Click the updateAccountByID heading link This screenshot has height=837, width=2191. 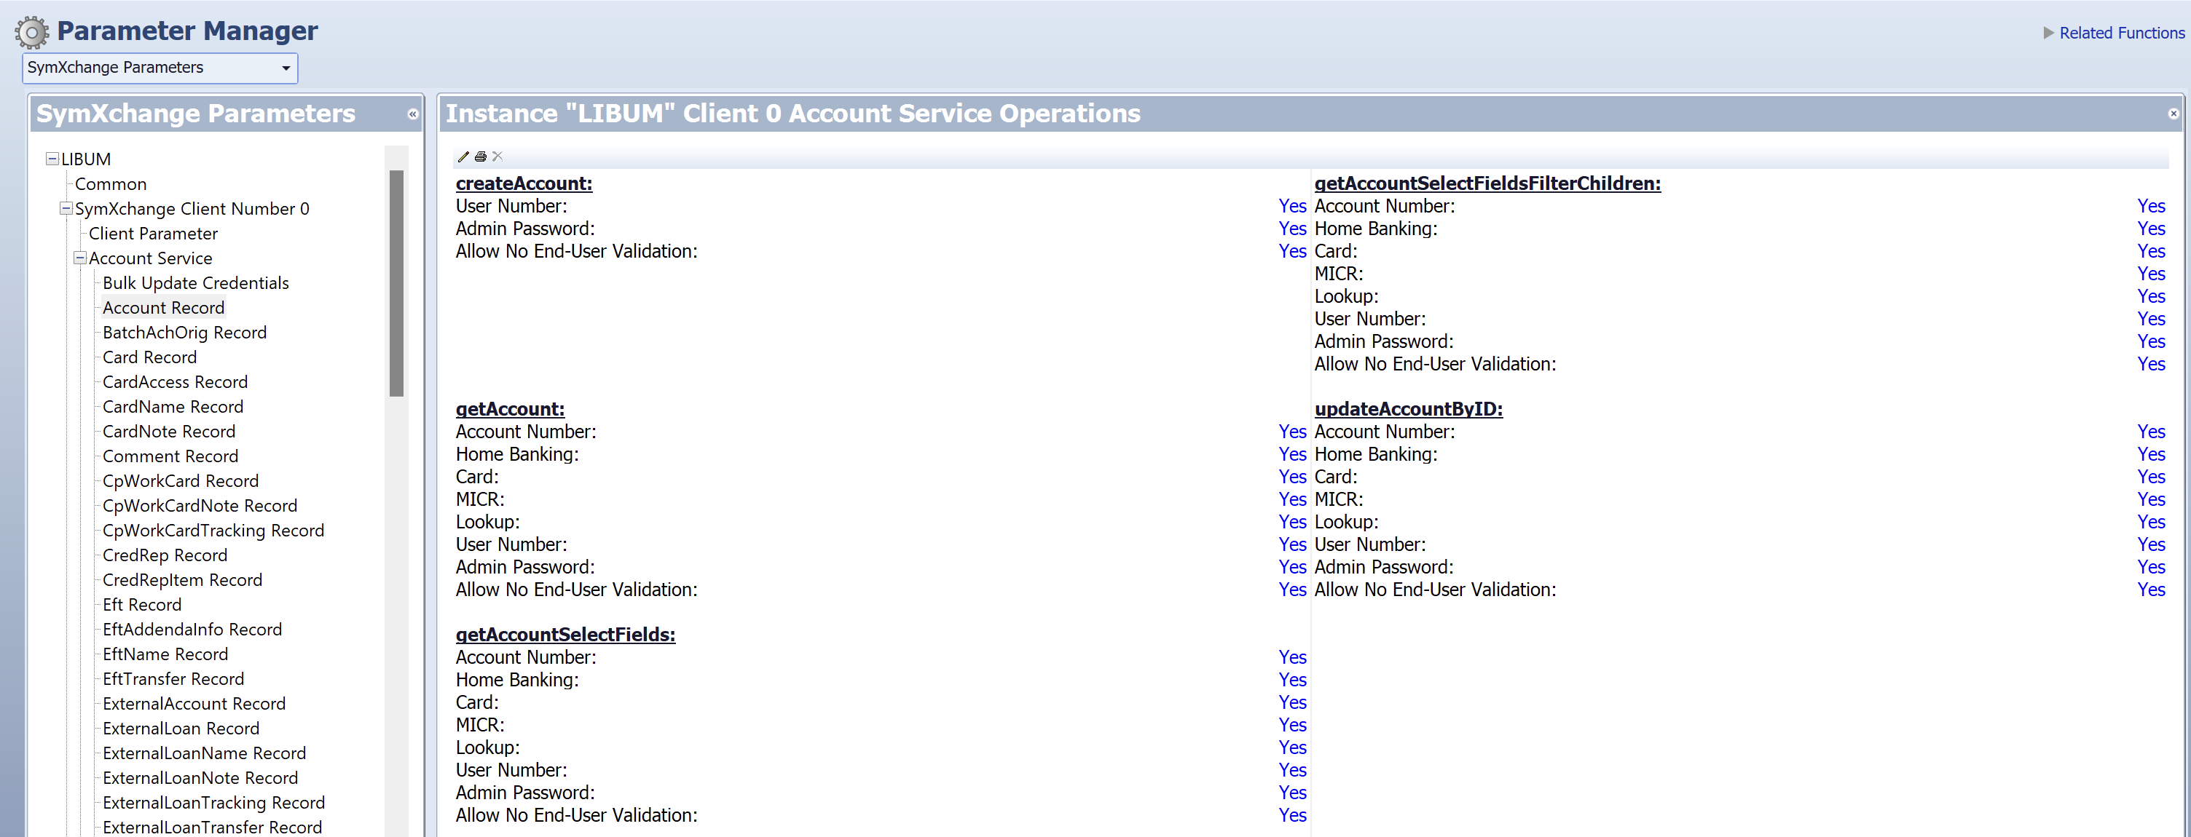pyautogui.click(x=1409, y=409)
